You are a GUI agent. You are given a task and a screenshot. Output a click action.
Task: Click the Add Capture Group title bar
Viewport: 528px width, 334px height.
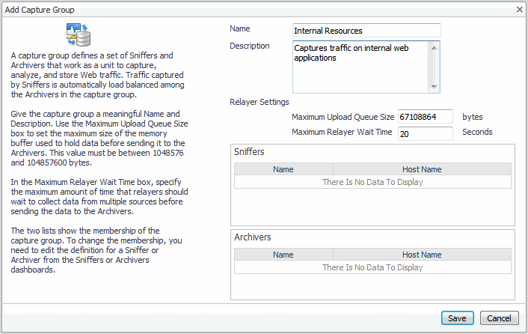(x=224, y=9)
